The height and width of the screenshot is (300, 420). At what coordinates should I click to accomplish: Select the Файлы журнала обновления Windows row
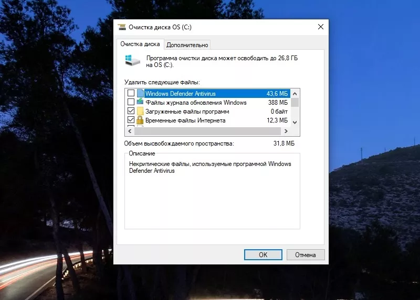click(x=208, y=102)
